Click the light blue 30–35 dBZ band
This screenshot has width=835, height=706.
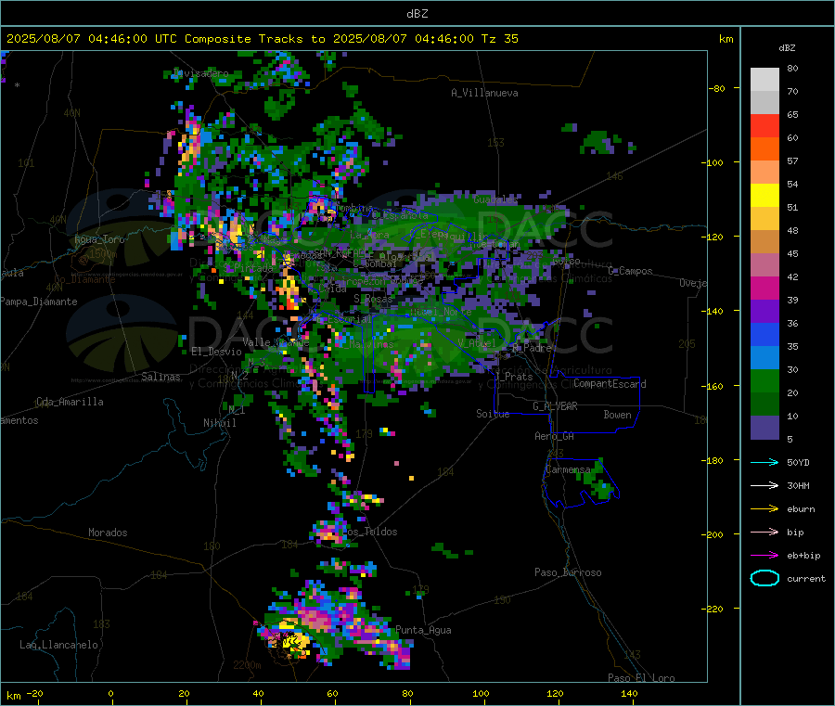click(764, 358)
